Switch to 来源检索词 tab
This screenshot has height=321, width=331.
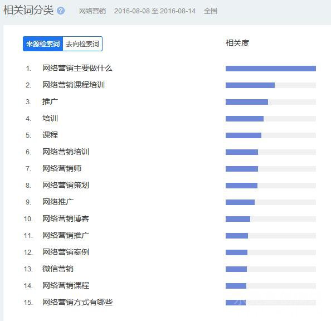click(43, 43)
